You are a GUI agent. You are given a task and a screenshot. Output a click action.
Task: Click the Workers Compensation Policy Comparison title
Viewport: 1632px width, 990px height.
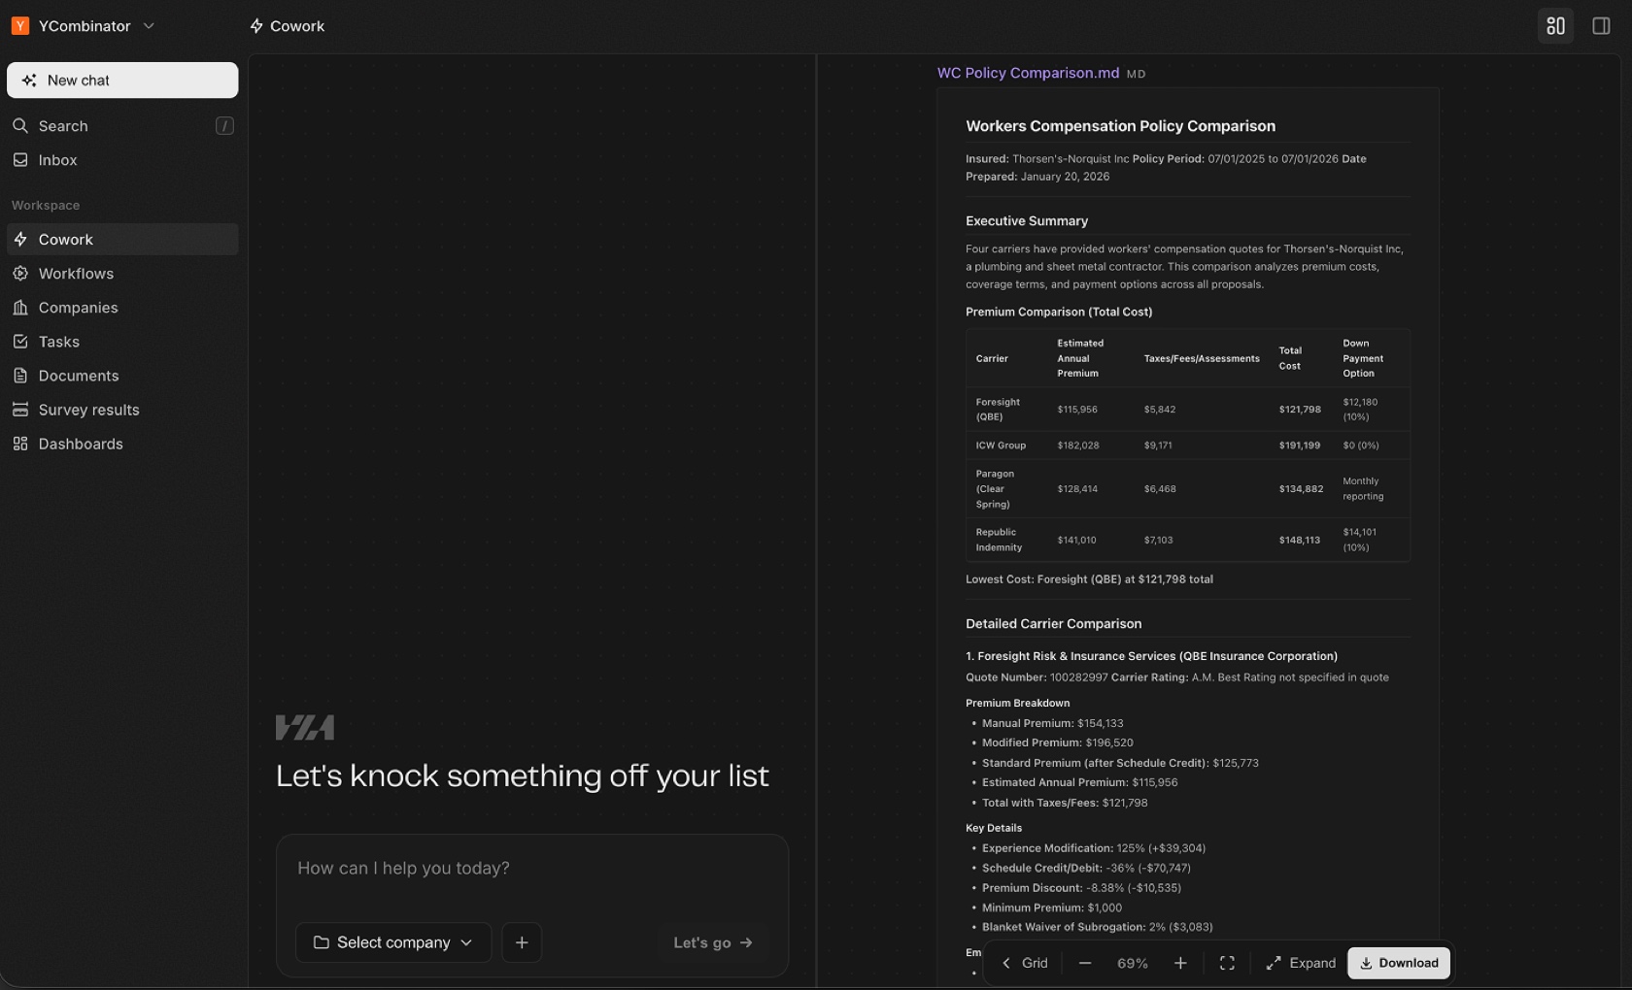pyautogui.click(x=1120, y=126)
